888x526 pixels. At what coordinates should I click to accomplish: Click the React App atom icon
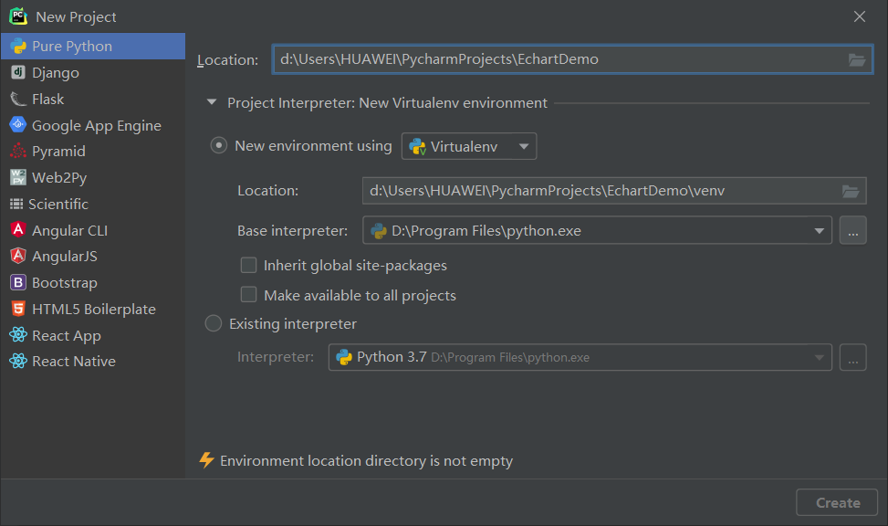(x=18, y=335)
